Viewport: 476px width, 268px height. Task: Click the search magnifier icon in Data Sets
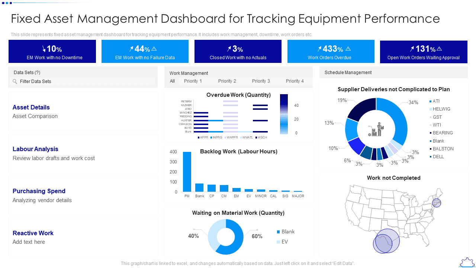click(x=15, y=82)
